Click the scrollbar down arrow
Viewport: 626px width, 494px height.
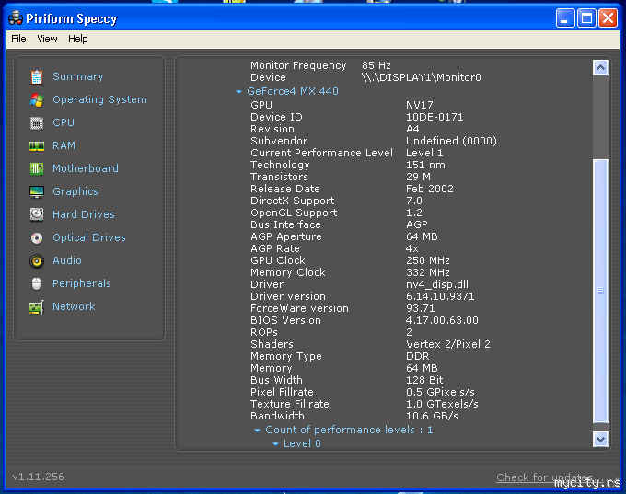(x=600, y=440)
